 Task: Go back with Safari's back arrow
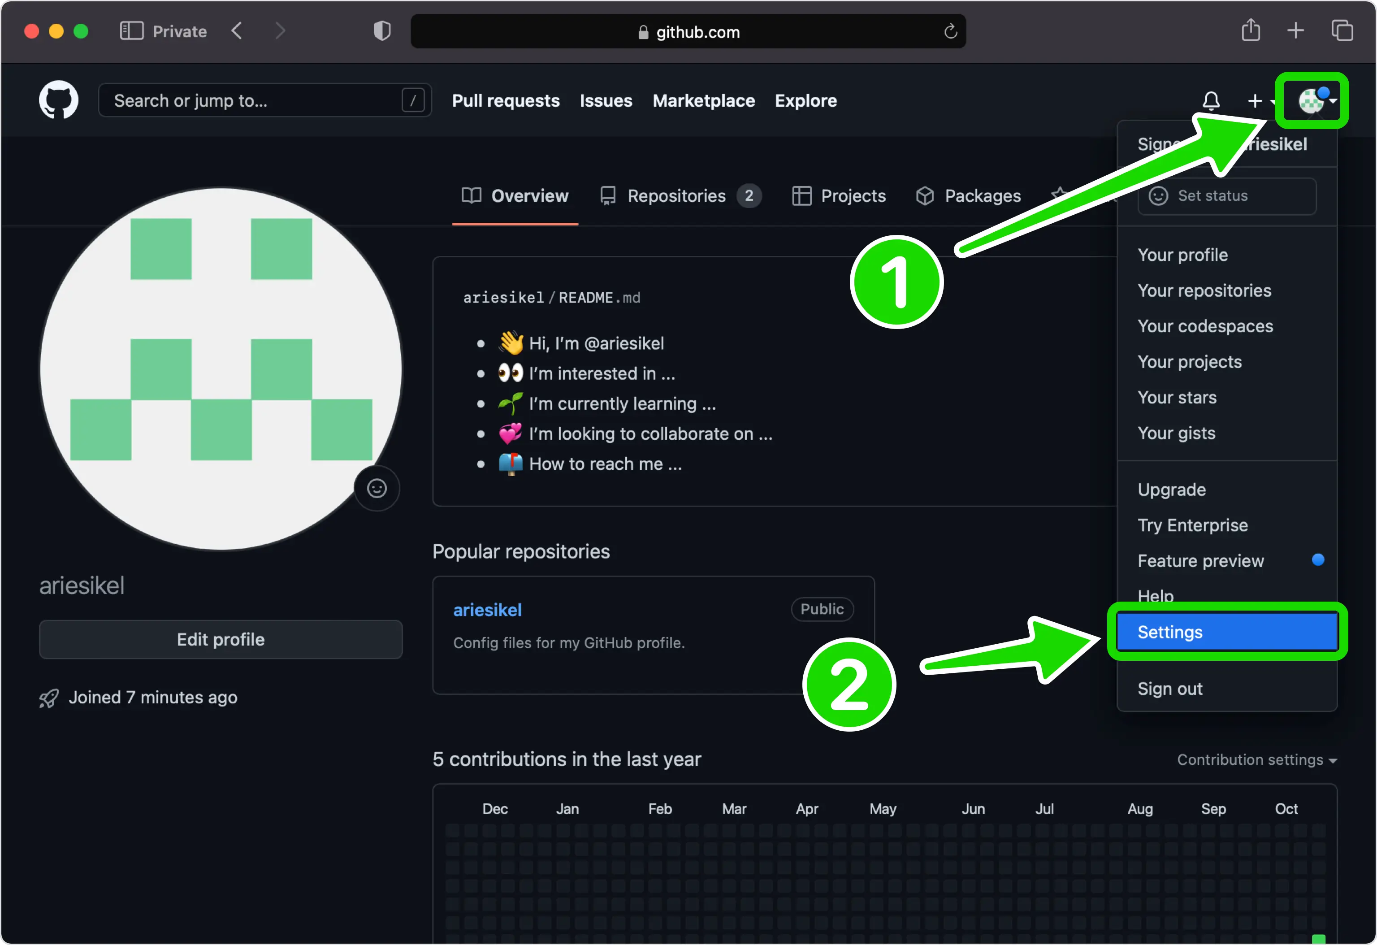click(x=236, y=31)
